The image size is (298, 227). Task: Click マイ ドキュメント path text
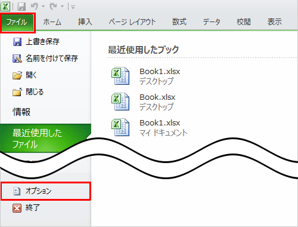click(163, 133)
